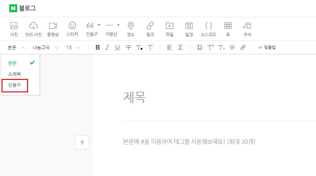316x176 pixels.
Task: Collapse the 본문 paragraph style dropdown
Action: pos(16,47)
